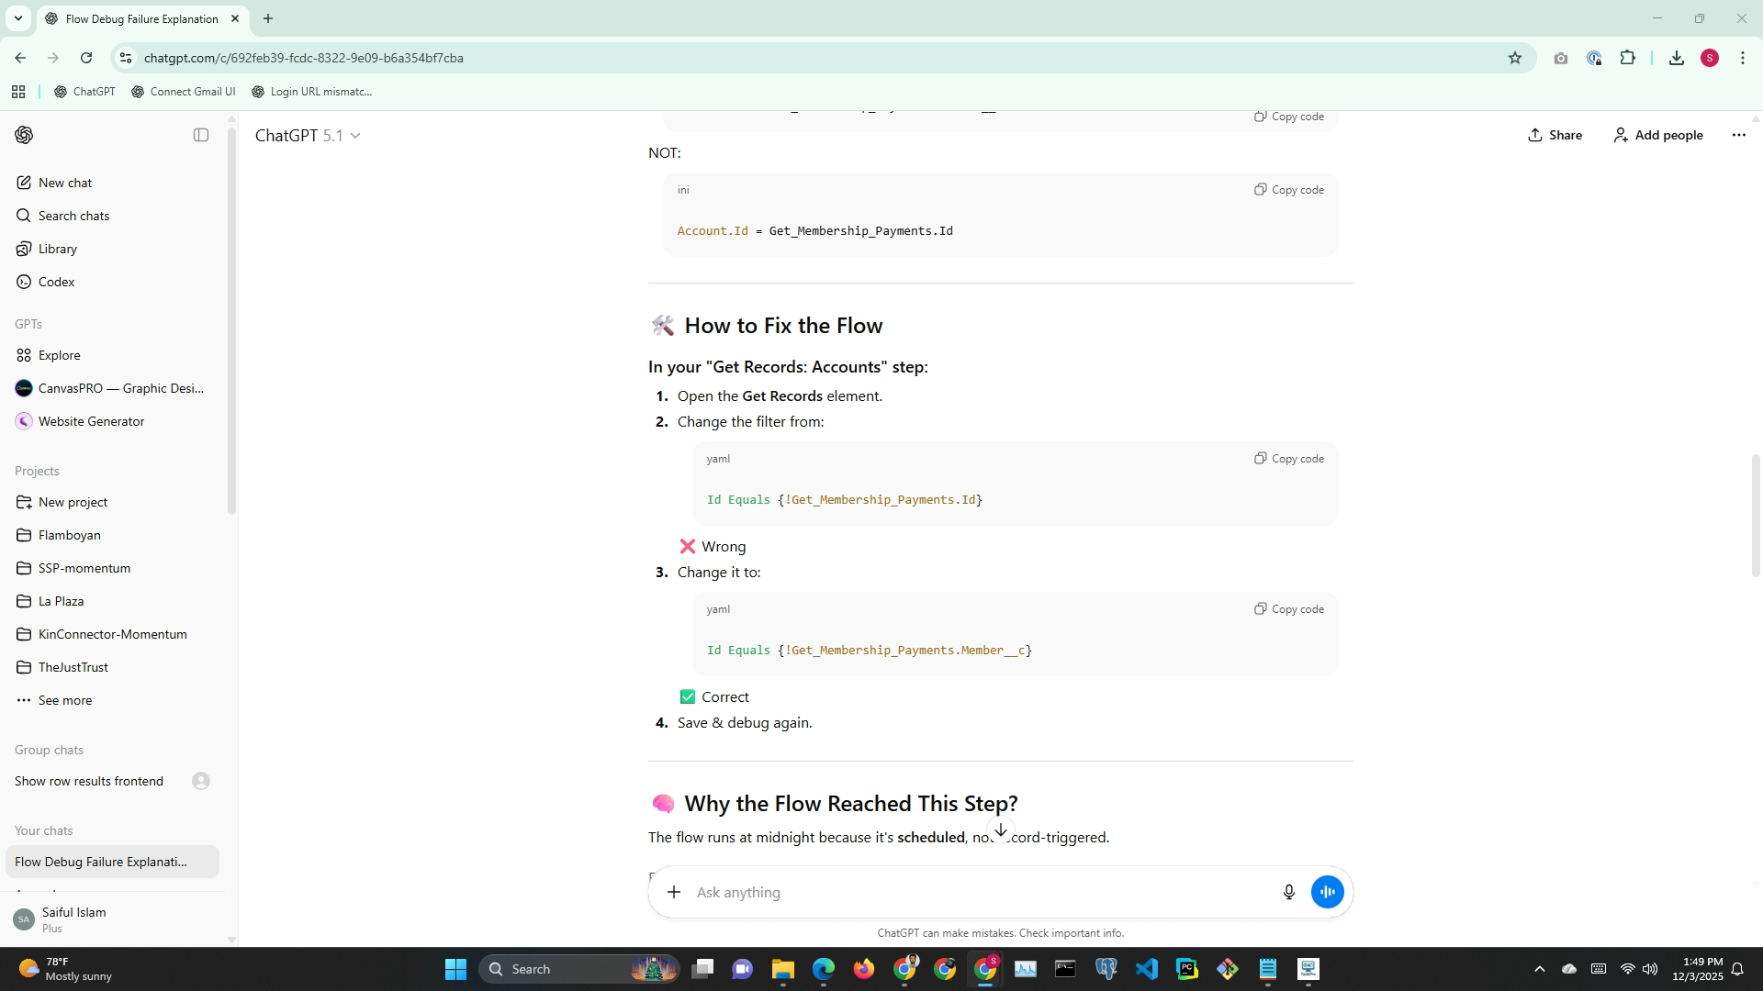Click the microphone dictation icon
The width and height of the screenshot is (1763, 991).
point(1288,892)
